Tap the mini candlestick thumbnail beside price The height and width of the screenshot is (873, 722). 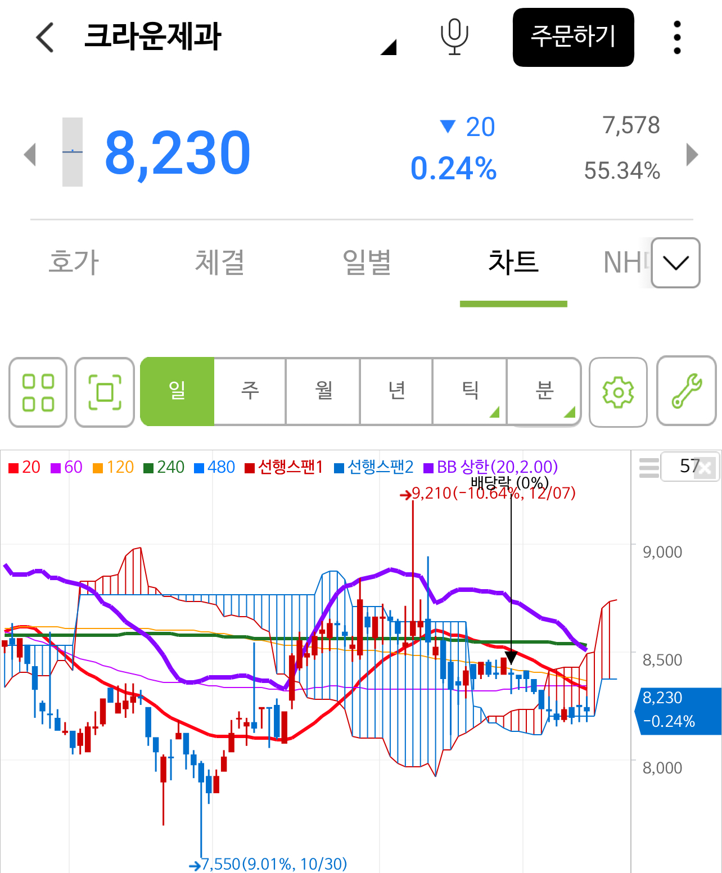(x=72, y=152)
